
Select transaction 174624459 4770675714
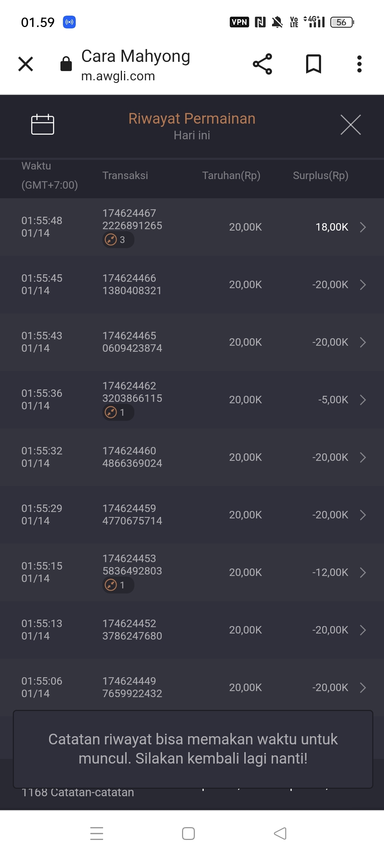click(x=132, y=514)
